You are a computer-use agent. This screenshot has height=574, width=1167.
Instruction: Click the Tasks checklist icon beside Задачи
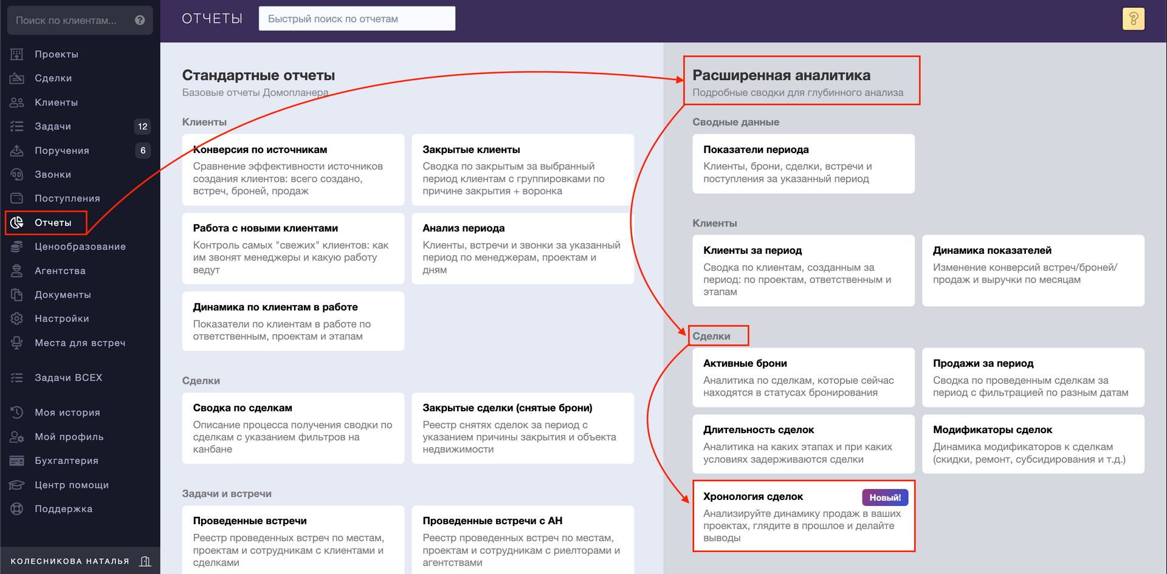tap(17, 126)
